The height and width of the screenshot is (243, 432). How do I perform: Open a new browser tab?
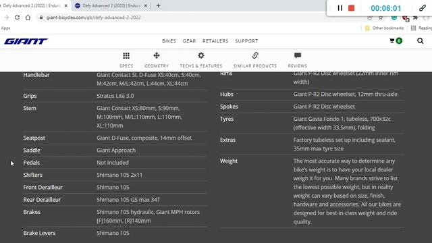click(158, 5)
